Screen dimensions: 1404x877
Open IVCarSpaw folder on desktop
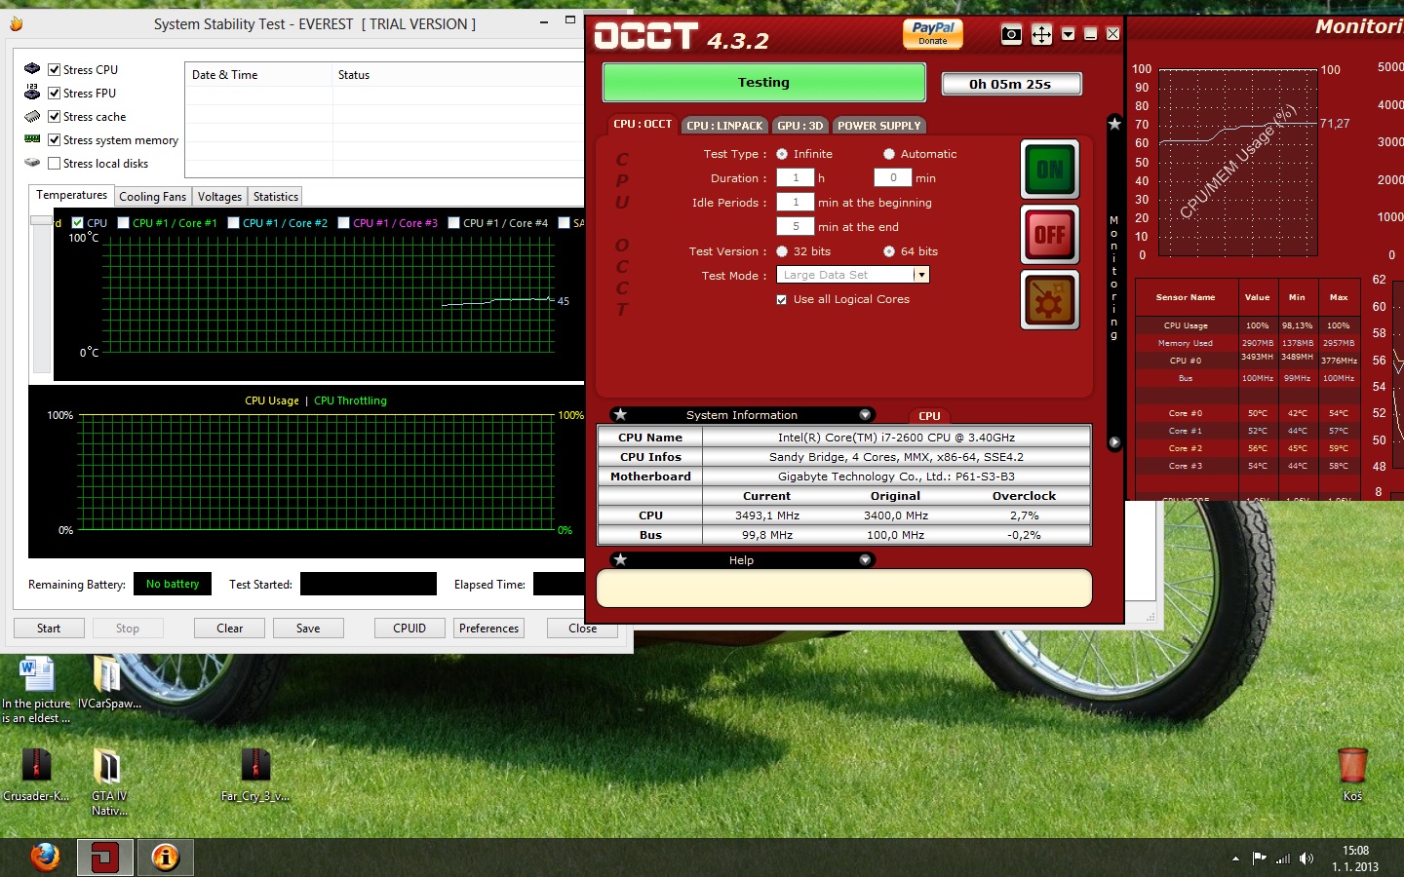109,682
